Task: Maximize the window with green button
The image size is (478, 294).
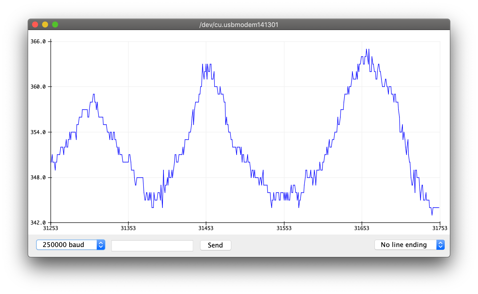Action: tap(55, 24)
